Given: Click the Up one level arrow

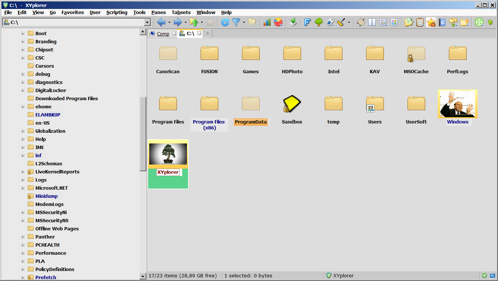Looking at the screenshot, I should tap(195, 22).
